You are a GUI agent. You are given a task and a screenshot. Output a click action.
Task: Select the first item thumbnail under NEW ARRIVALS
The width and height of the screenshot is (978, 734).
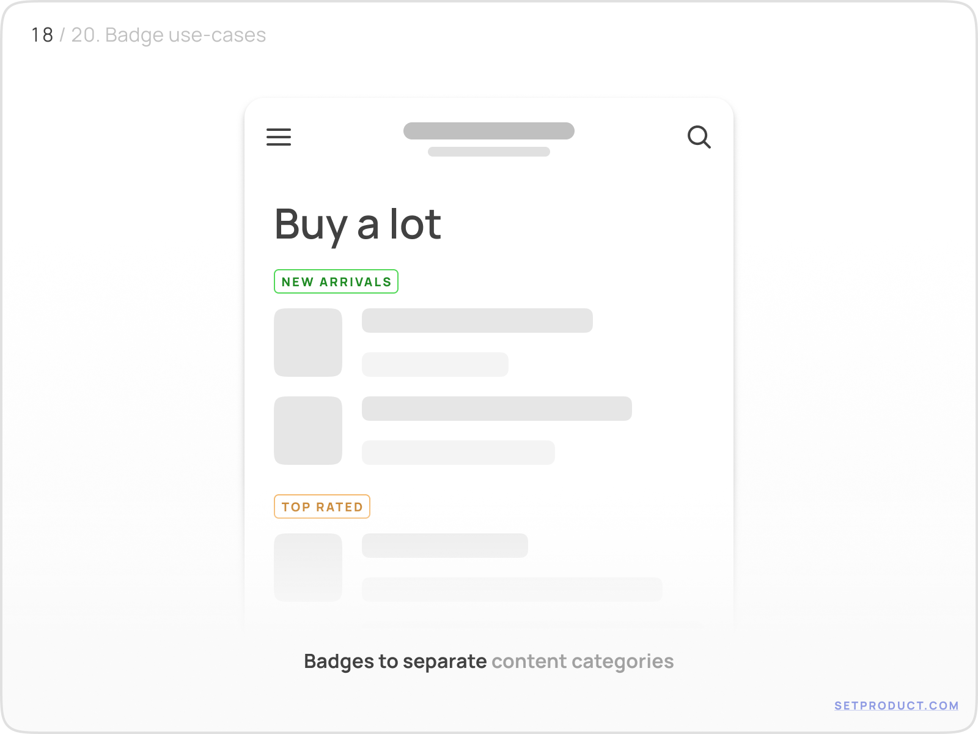pyautogui.click(x=308, y=343)
